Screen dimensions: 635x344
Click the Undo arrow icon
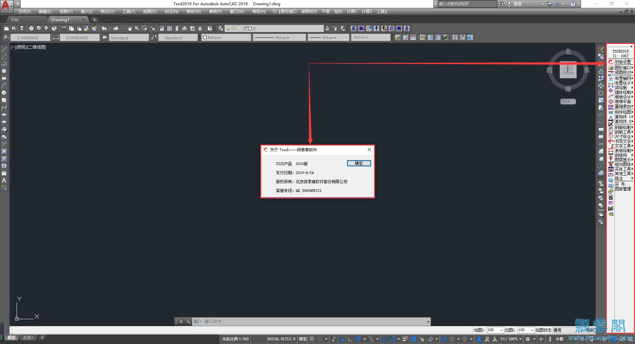[104, 28]
